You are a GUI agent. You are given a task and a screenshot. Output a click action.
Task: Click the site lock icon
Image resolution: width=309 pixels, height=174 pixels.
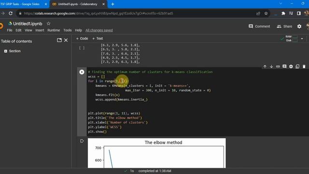pos(20,14)
